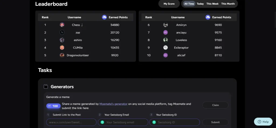Focus the post link input field
276x128 pixels.
(x=71, y=122)
